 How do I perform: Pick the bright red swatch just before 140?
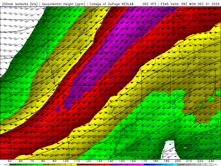coord(108,164)
